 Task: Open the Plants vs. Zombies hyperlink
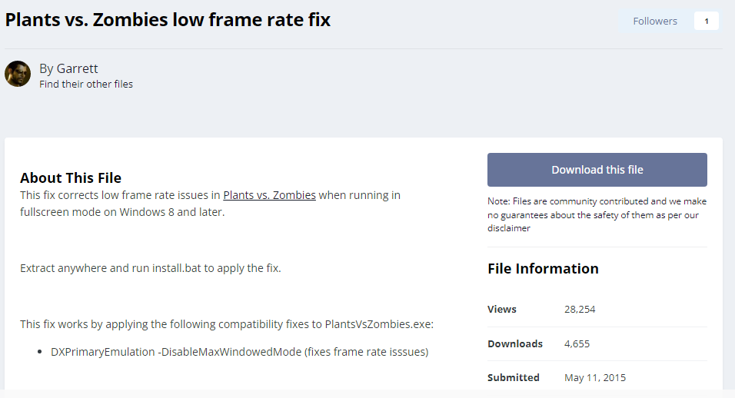pyautogui.click(x=269, y=195)
